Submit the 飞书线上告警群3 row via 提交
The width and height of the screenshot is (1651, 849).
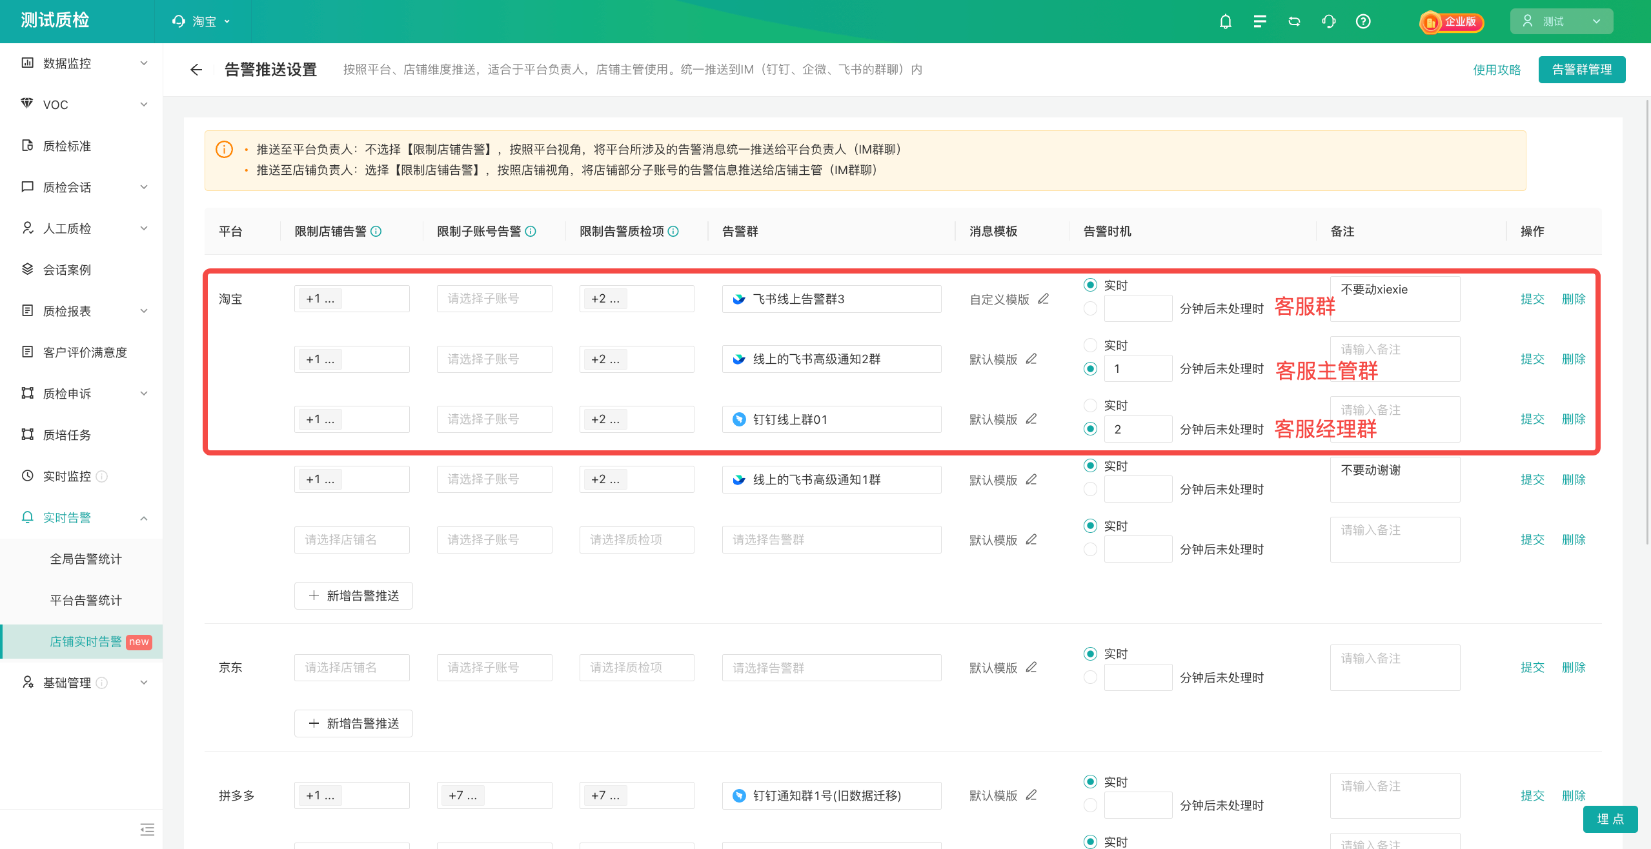[x=1532, y=299]
